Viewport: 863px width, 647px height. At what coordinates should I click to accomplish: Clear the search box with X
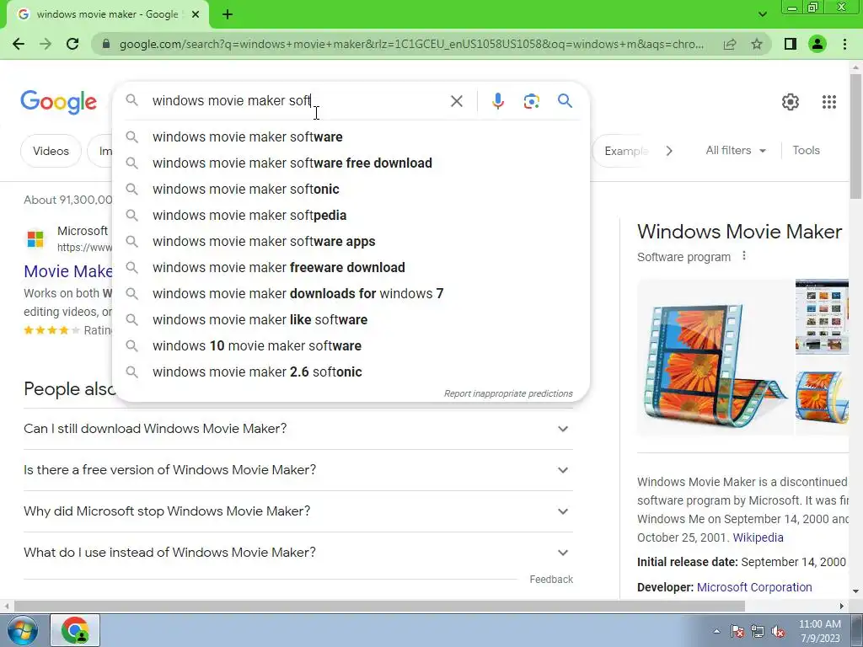[x=456, y=101]
